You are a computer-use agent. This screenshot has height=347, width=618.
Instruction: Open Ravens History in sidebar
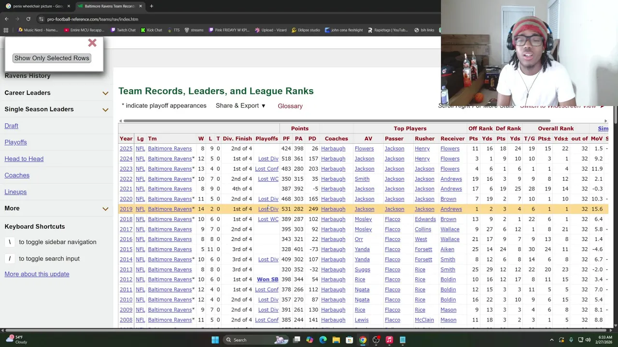28,76
